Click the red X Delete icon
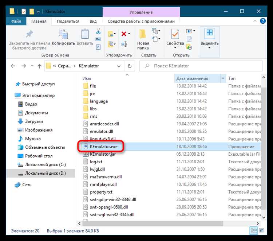 tap(124, 34)
